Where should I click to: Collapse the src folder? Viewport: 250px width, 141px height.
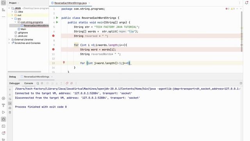pyautogui.click(x=12, y=19)
